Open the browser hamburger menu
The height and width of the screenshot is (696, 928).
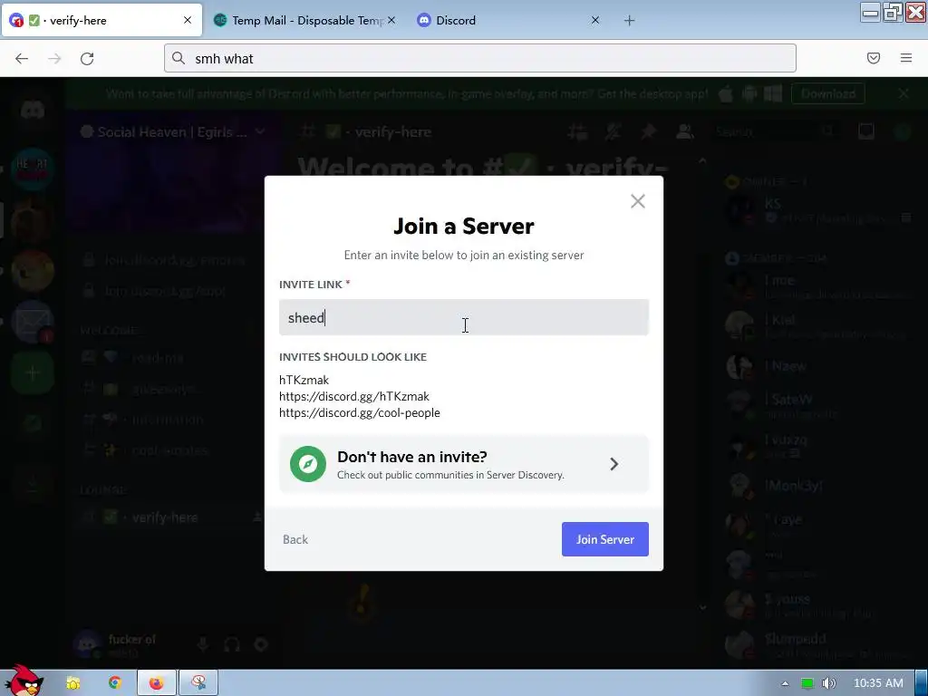click(906, 58)
